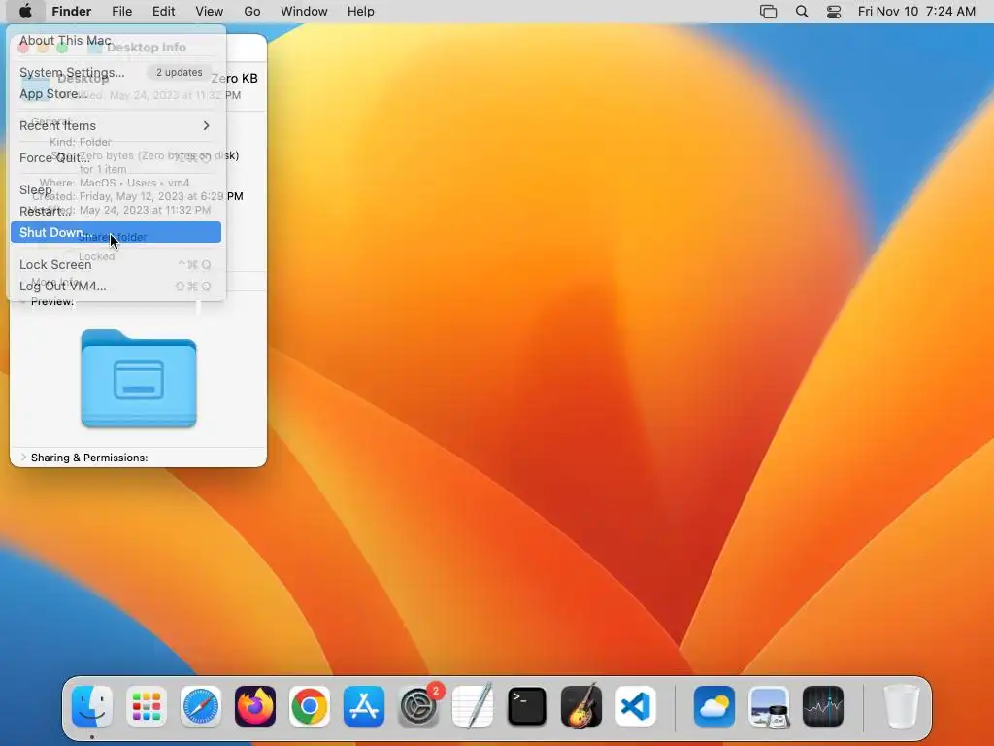Click Stage Manager icon in menu bar

click(x=769, y=12)
